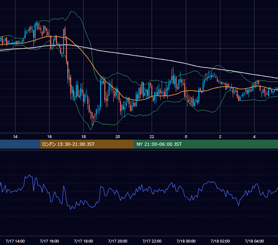Image resolution: width=278 pixels, height=245 pixels.
Task: Click the upper chart time label 0
Action: pyautogui.click(x=186, y=137)
